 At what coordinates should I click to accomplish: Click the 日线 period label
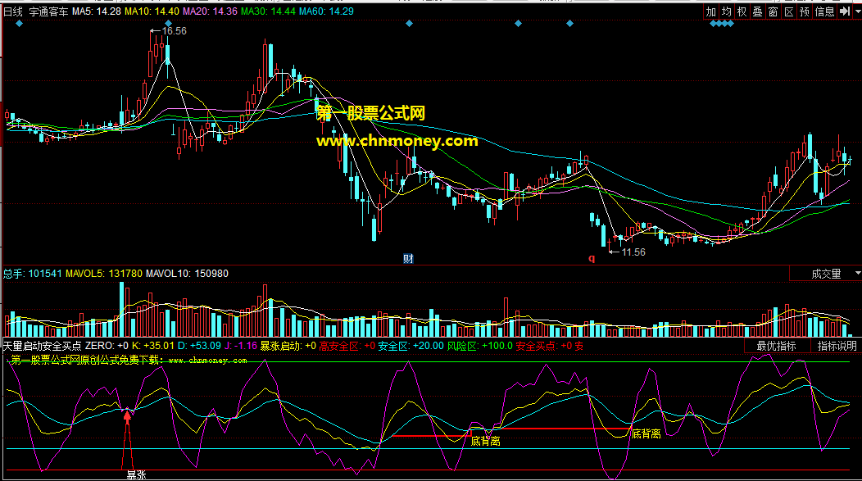point(13,11)
